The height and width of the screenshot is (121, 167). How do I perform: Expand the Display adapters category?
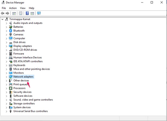(x=6, y=46)
